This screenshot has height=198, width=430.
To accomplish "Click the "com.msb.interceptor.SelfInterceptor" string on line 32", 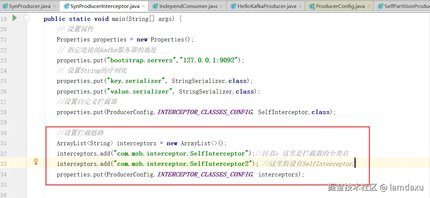I will tap(181, 154).
